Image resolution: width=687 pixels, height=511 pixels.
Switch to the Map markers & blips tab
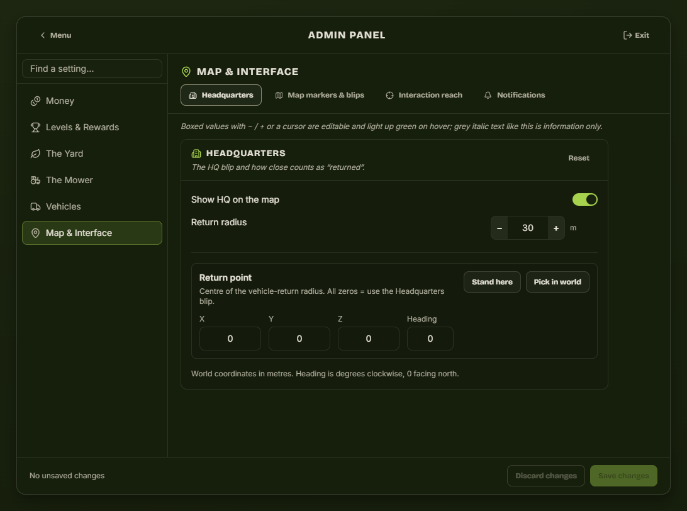tap(320, 95)
